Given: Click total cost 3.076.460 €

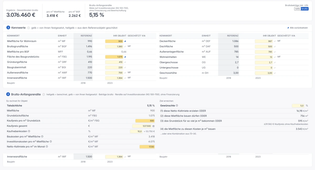Looking at the screenshot, I should click(21, 15).
